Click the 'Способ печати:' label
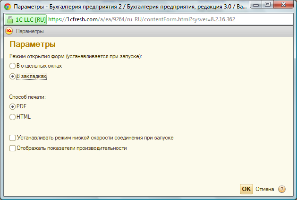This screenshot has height=200, width=297. click(x=27, y=97)
